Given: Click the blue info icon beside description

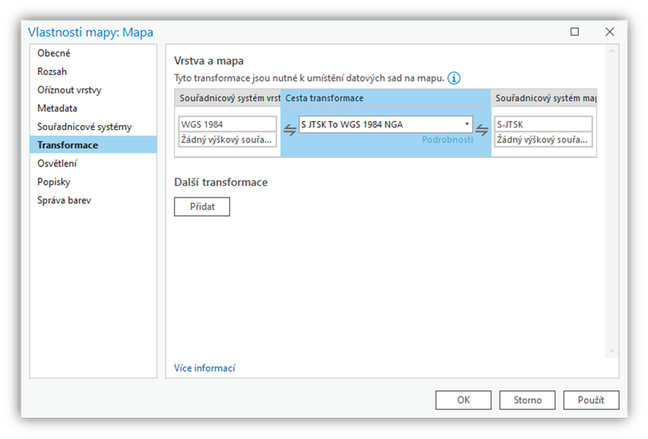Looking at the screenshot, I should coord(454,78).
